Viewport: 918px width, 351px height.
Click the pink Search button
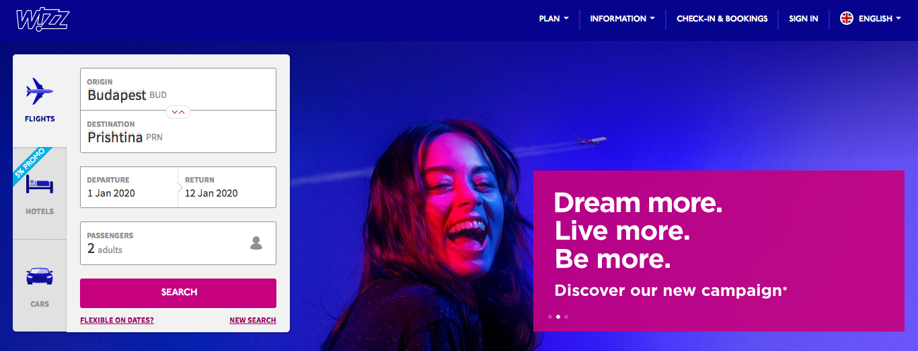(178, 293)
